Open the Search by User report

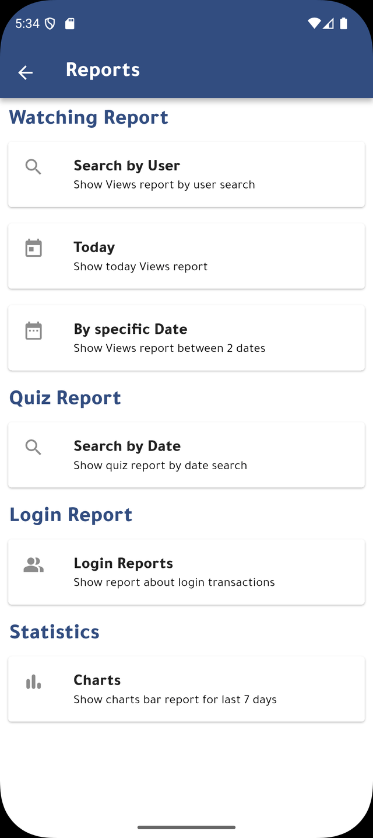pos(186,174)
